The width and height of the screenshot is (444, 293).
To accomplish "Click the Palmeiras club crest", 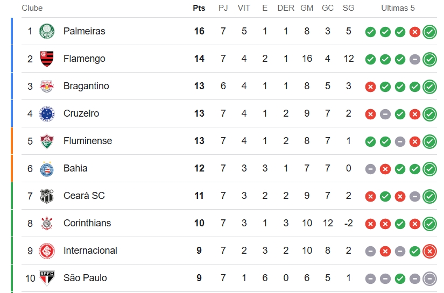I will click(47, 31).
